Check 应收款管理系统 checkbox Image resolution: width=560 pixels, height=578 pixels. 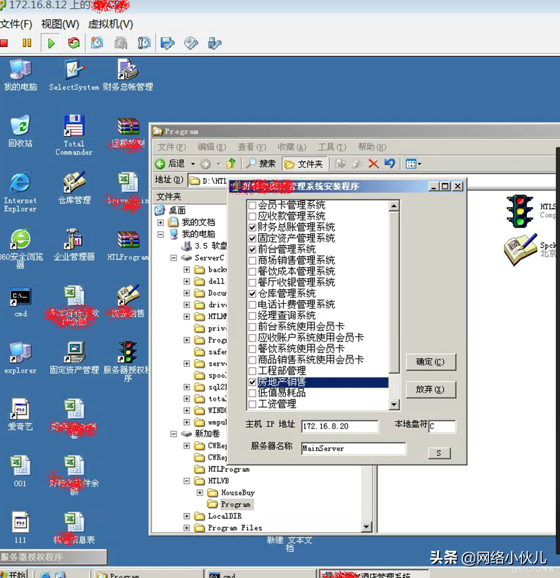point(252,216)
